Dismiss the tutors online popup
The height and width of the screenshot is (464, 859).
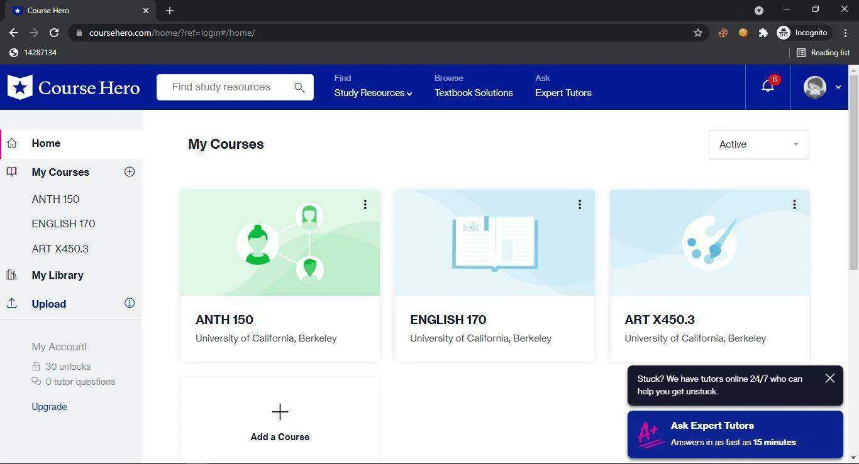(830, 378)
